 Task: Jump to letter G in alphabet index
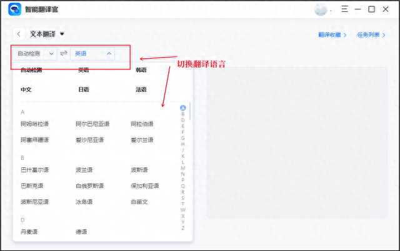pos(183,138)
